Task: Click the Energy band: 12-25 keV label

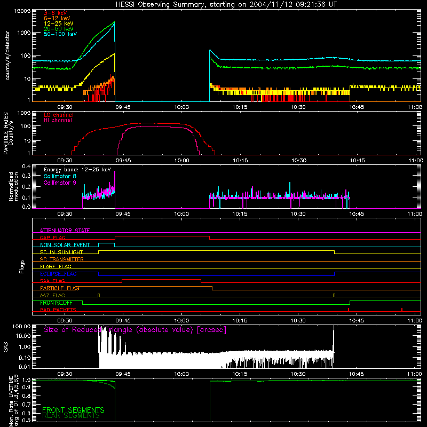Action: (77, 170)
